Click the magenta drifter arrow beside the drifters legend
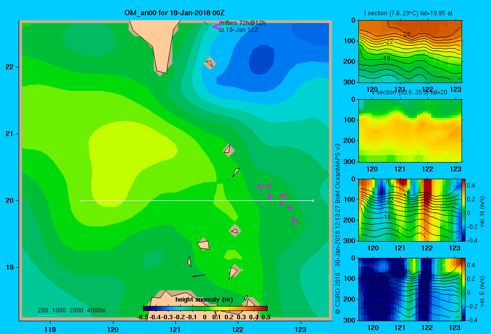Image resolution: width=491 pixels, height=334 pixels. 217,27
